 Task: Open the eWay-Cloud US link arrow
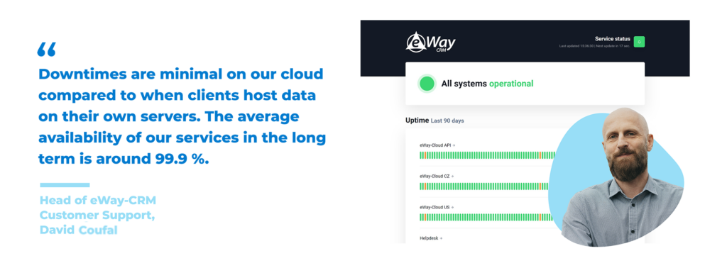(x=452, y=207)
